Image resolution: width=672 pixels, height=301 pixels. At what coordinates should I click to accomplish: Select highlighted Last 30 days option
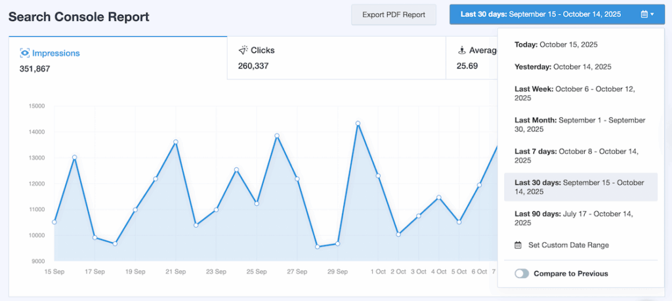point(580,187)
